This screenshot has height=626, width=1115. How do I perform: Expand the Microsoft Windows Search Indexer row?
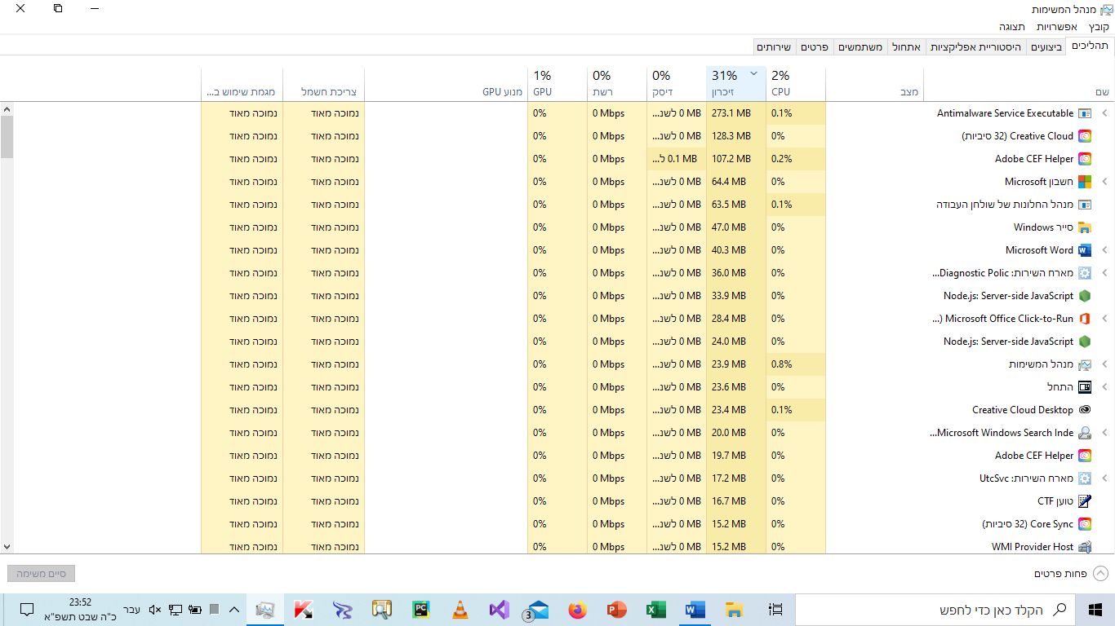(x=1106, y=433)
